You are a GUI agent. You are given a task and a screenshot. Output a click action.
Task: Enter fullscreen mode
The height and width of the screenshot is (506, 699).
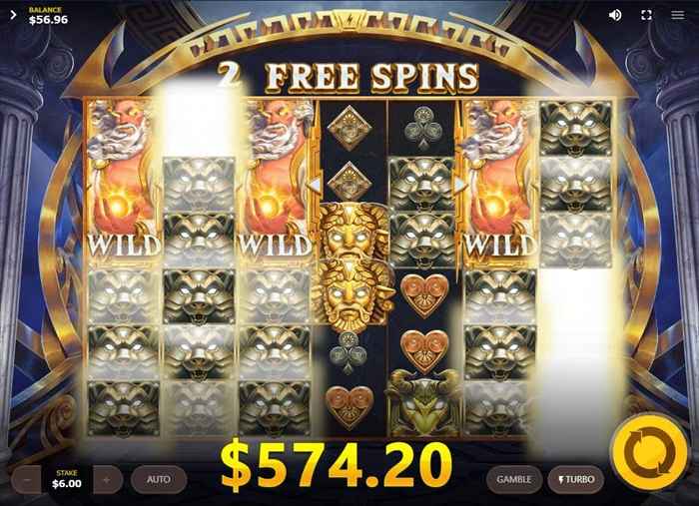click(x=646, y=15)
